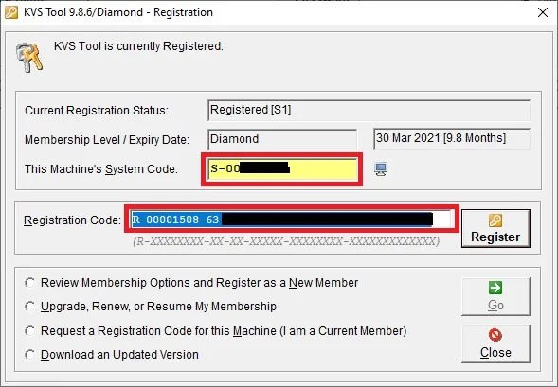Choose Request a Registration Code for this Machine
This screenshot has width=558, height=387.
click(x=30, y=331)
